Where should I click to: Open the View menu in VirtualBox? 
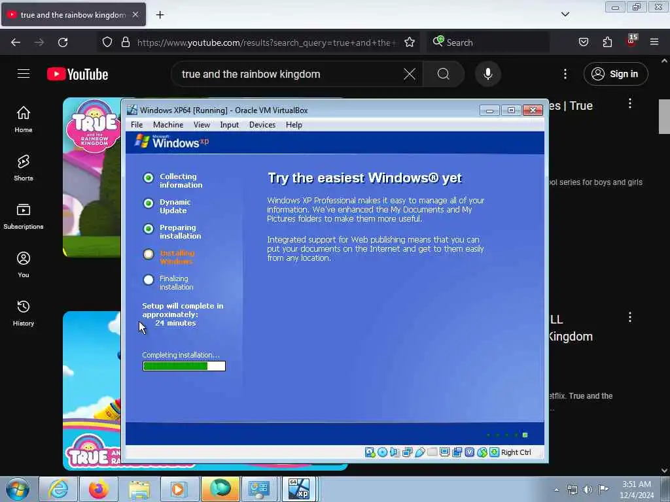[202, 125]
